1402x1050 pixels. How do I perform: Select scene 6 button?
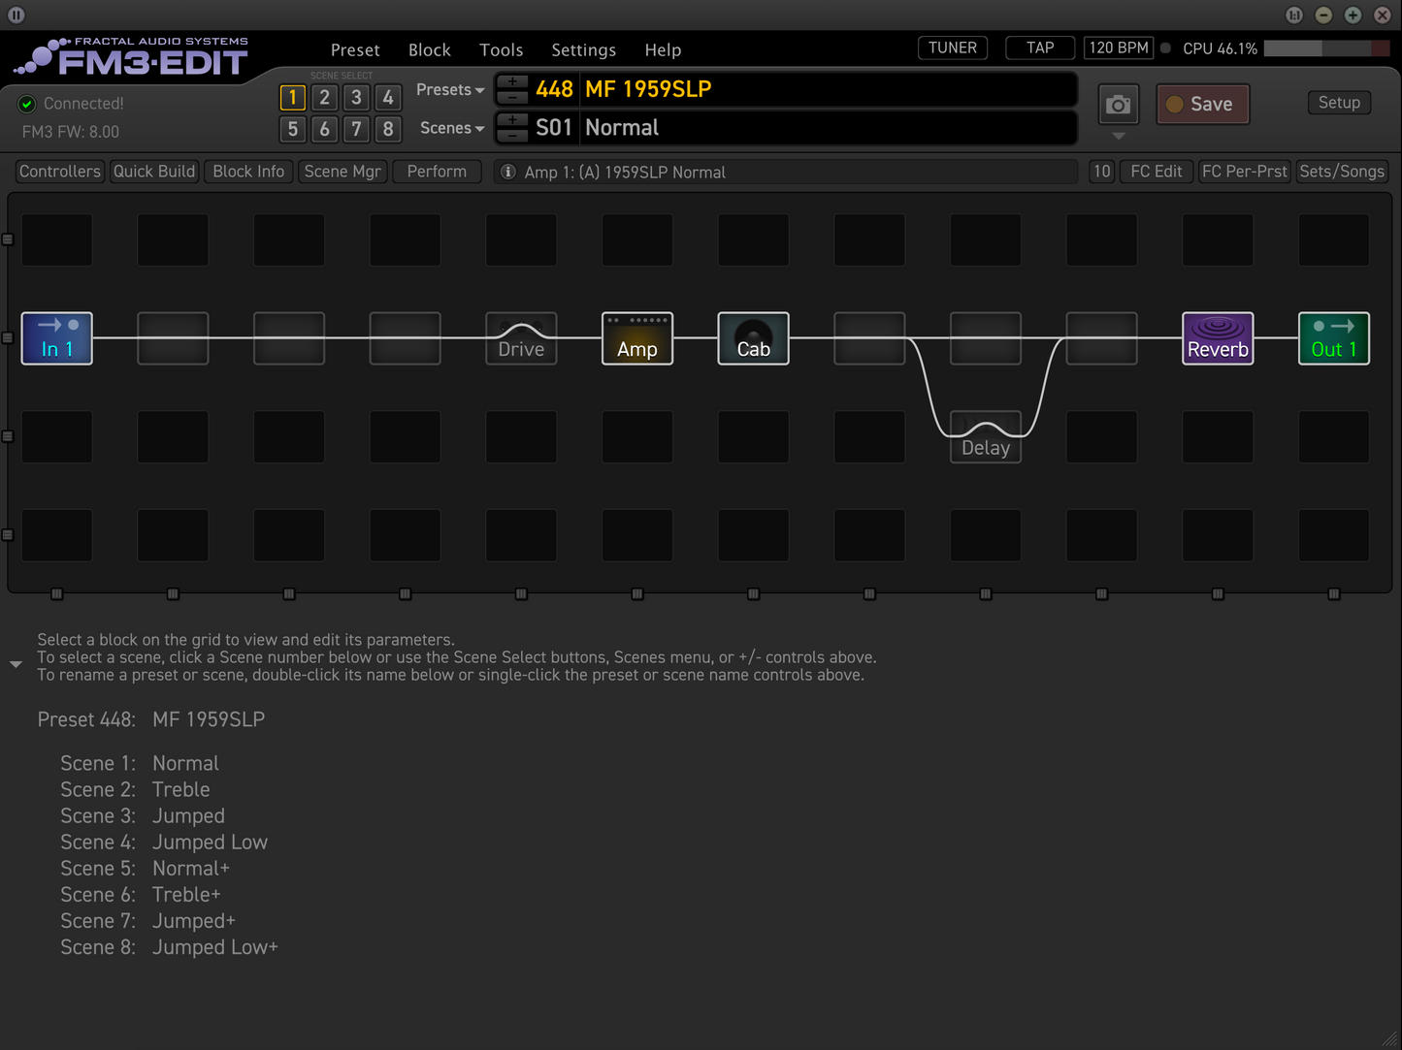click(325, 129)
